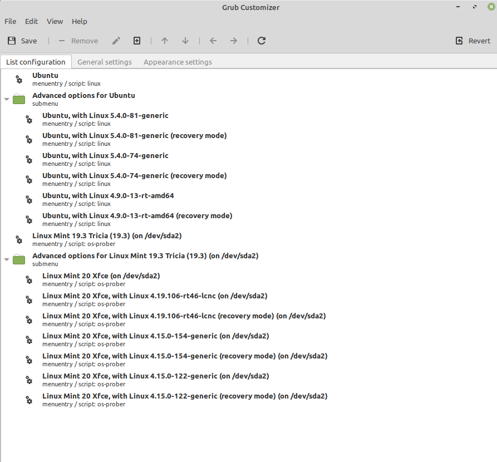This screenshot has height=462, width=497.
Task: Click gear icon of Linux Mint 19.3 Tricia entry
Action: pos(19,239)
